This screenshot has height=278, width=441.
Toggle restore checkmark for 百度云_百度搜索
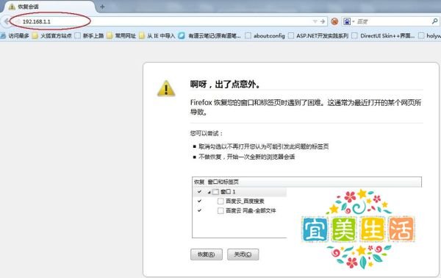click(199, 201)
